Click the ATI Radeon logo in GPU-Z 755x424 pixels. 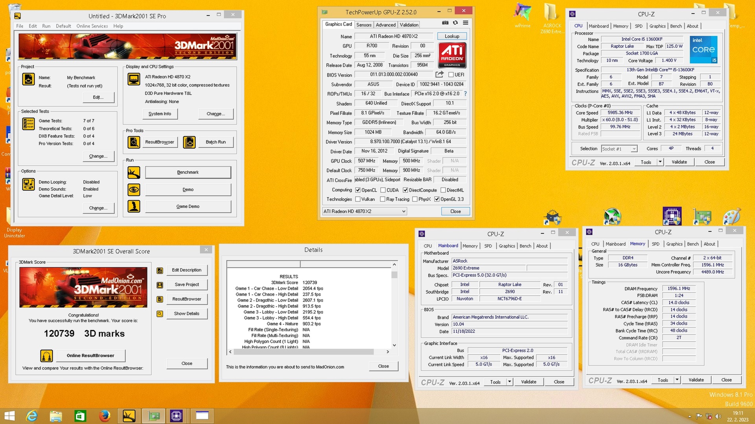point(452,55)
